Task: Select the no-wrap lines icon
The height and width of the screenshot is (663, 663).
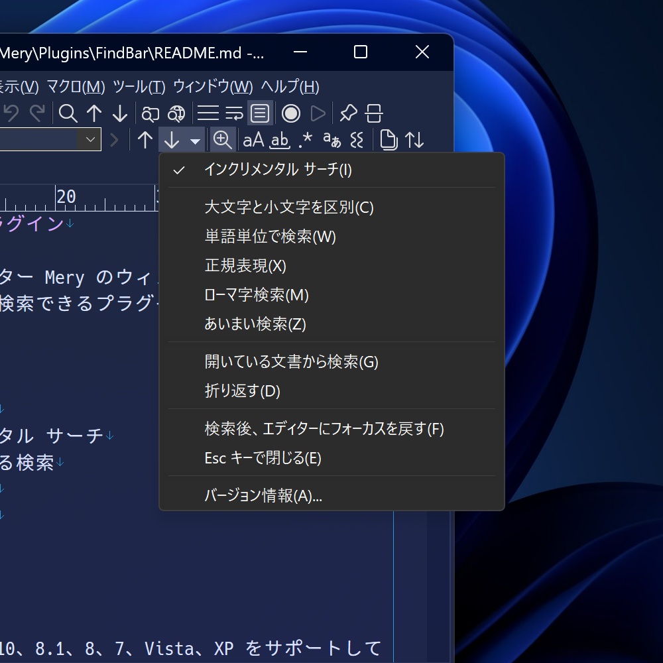Action: pyautogui.click(x=208, y=113)
